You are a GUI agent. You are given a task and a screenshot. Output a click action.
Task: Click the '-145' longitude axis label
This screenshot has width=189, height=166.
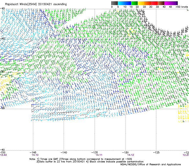33,152
